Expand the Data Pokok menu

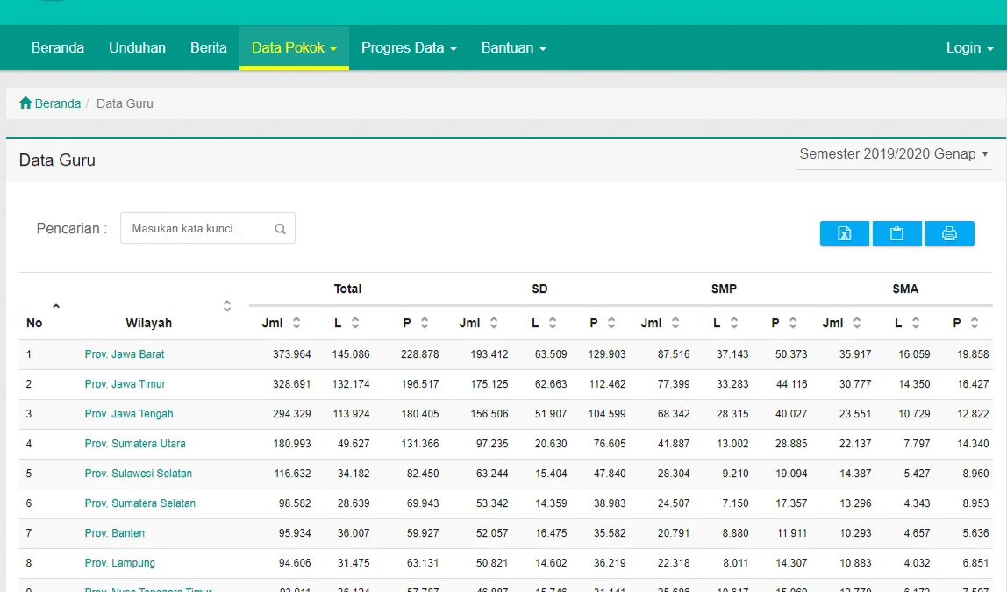pos(294,48)
